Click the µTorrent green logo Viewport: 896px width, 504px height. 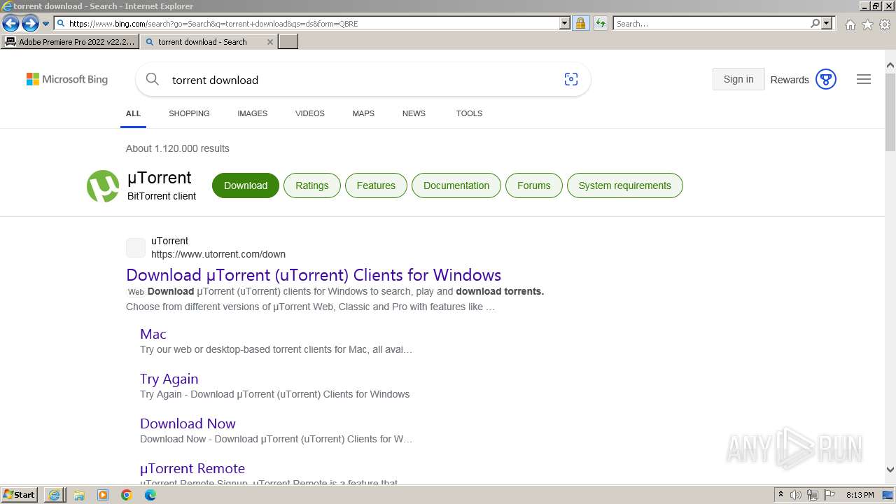pyautogui.click(x=103, y=186)
